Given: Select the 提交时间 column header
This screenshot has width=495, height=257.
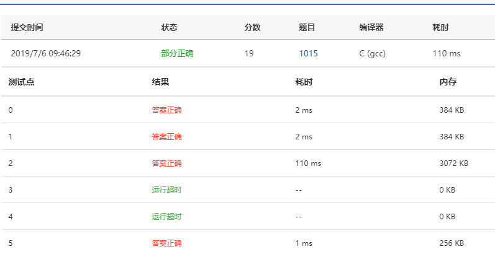Looking at the screenshot, I should point(27,27).
